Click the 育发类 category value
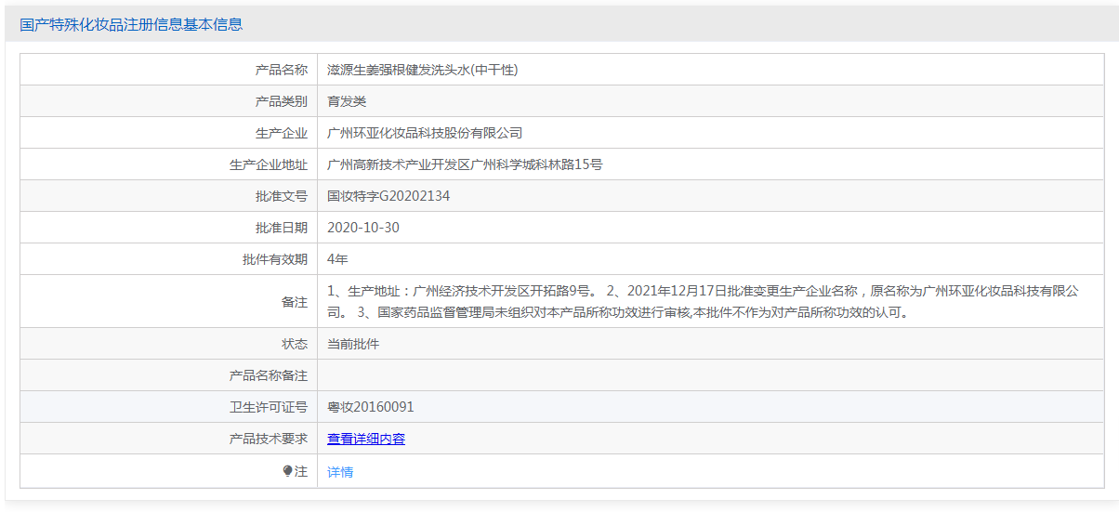The image size is (1119, 512). (x=347, y=101)
